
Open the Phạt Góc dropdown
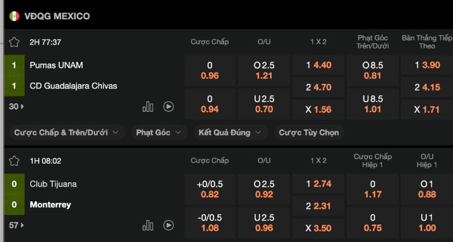[x=159, y=133]
